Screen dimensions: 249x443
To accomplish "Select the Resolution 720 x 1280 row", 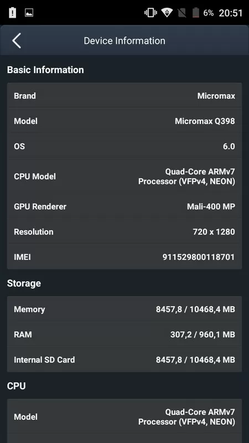I will (124, 231).
